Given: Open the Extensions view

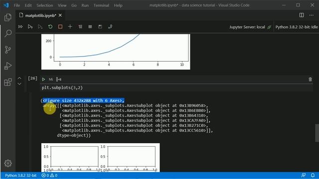Looking at the screenshot, I should 8,82.
